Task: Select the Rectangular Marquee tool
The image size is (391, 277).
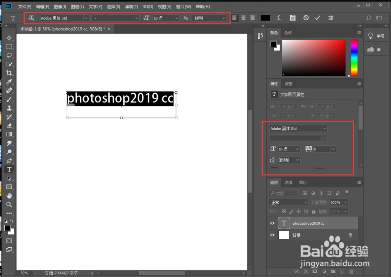Action: tap(9, 46)
